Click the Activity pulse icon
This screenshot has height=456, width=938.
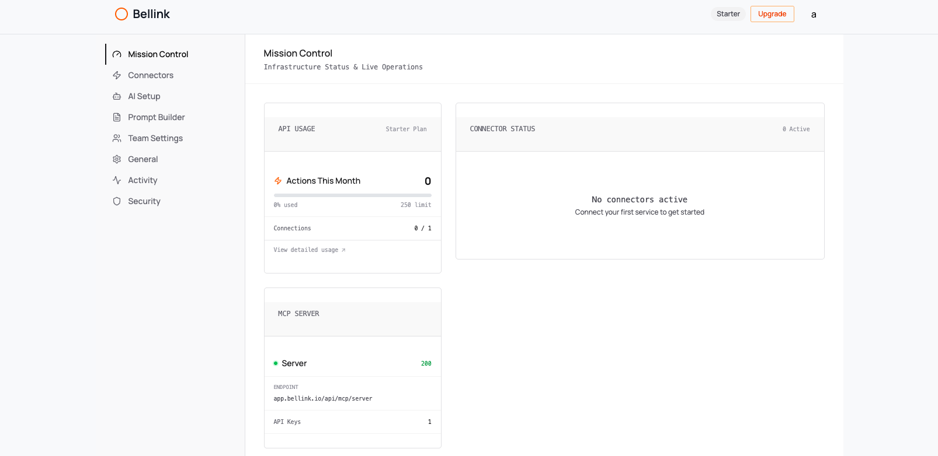(x=117, y=180)
